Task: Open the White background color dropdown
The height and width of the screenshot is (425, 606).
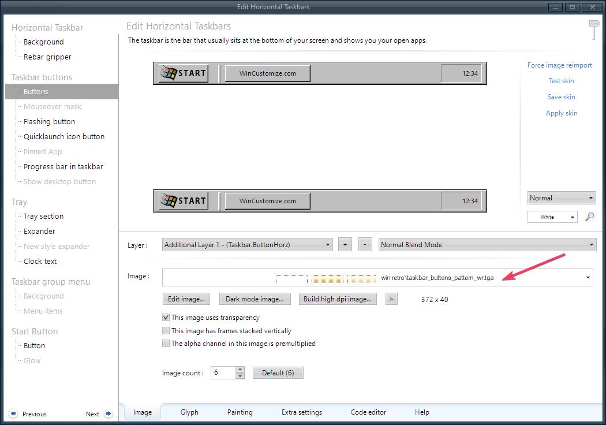Action: coord(552,217)
